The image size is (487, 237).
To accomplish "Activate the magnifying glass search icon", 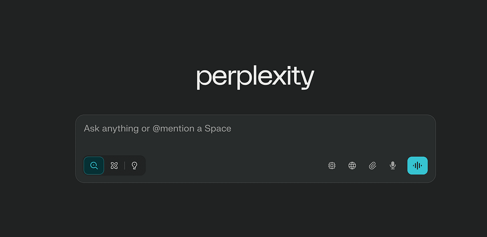I will (94, 166).
